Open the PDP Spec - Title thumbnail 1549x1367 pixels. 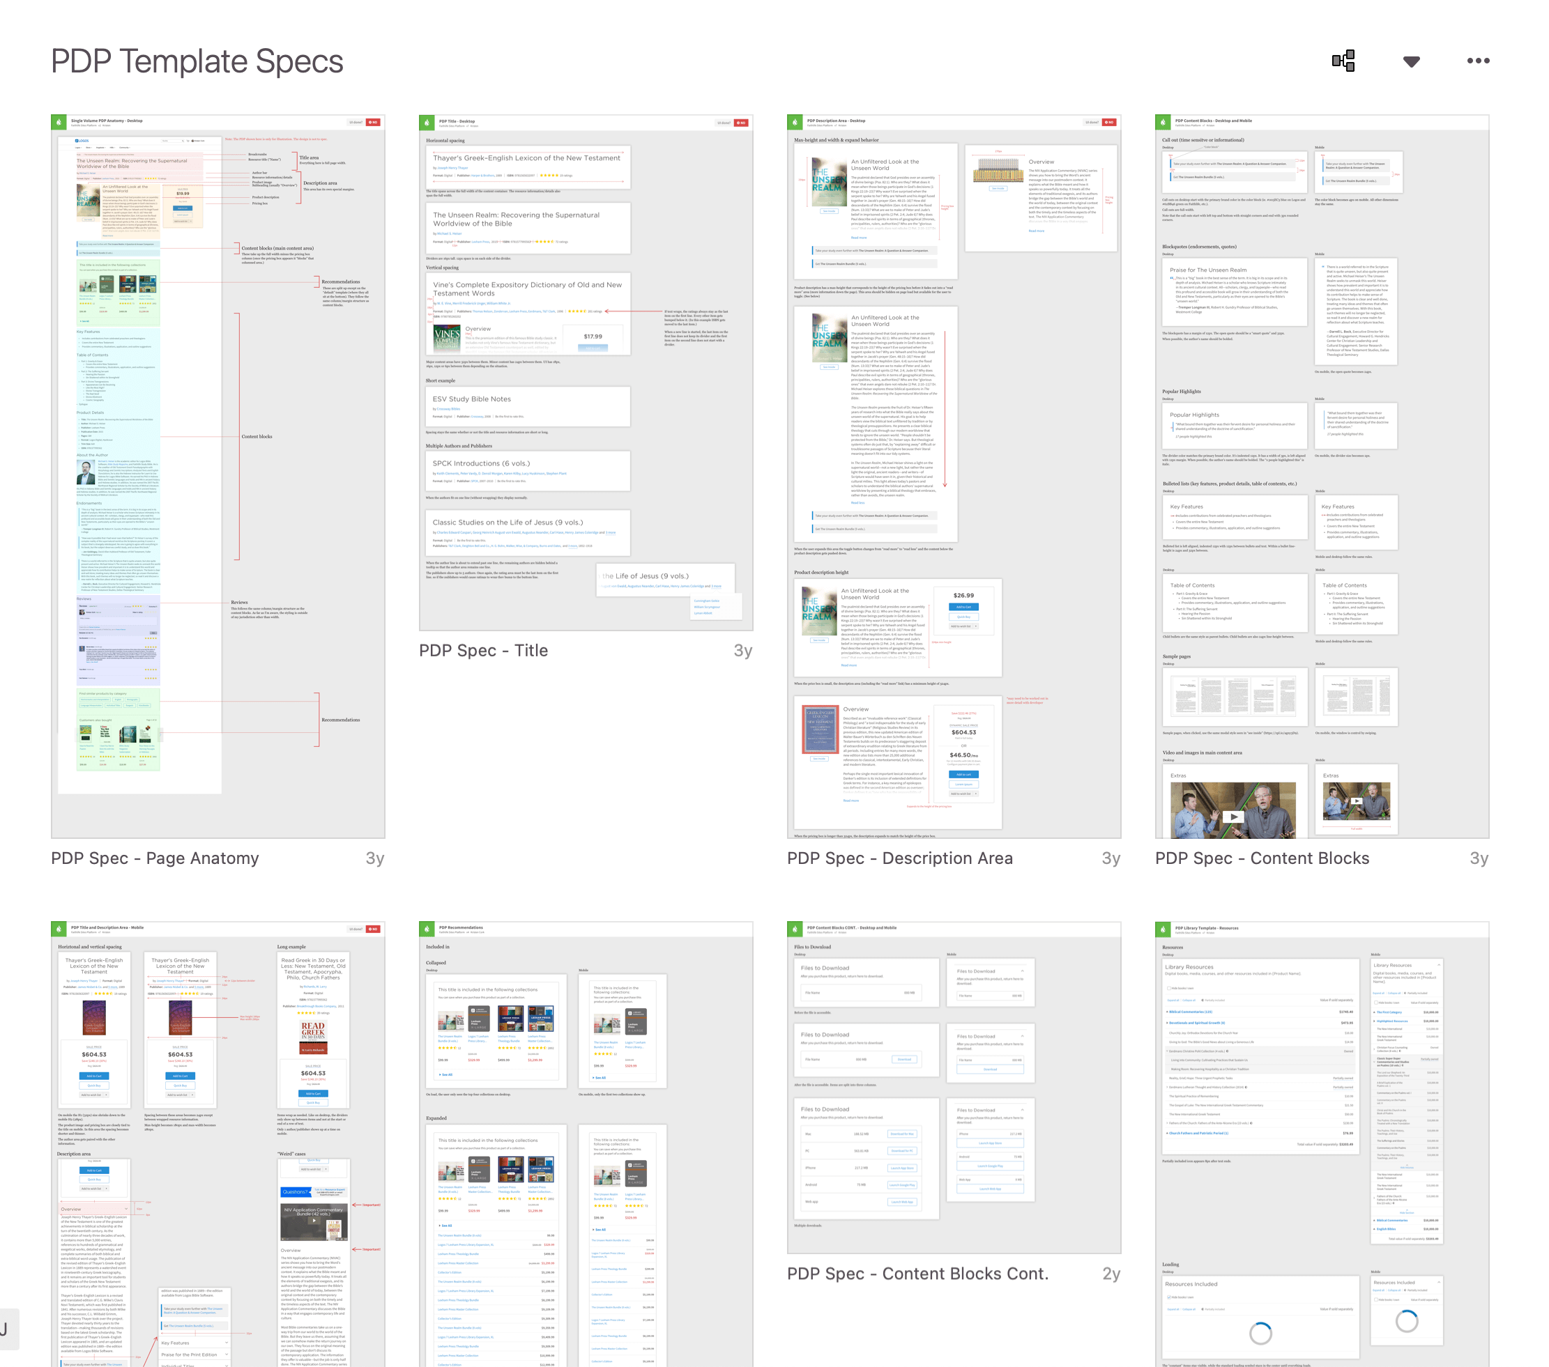[x=586, y=373]
